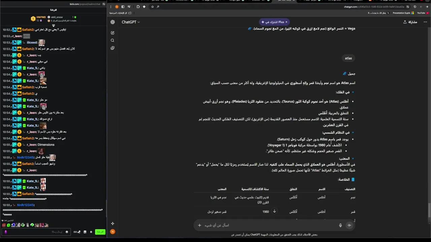Open the X bookmark in bookmarks bar
The image size is (431, 242).
[378, 13]
